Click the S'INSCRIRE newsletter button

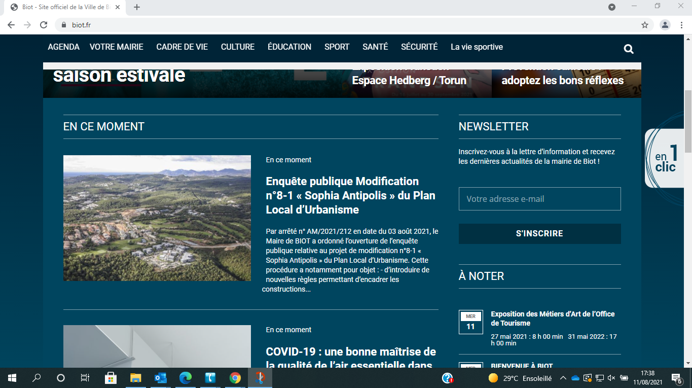(x=539, y=234)
